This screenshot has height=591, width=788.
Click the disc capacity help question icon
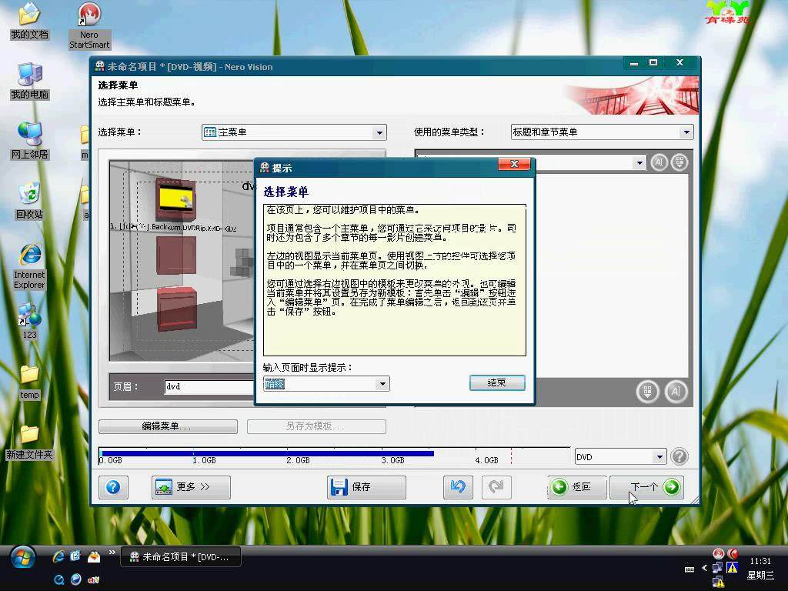click(x=679, y=457)
